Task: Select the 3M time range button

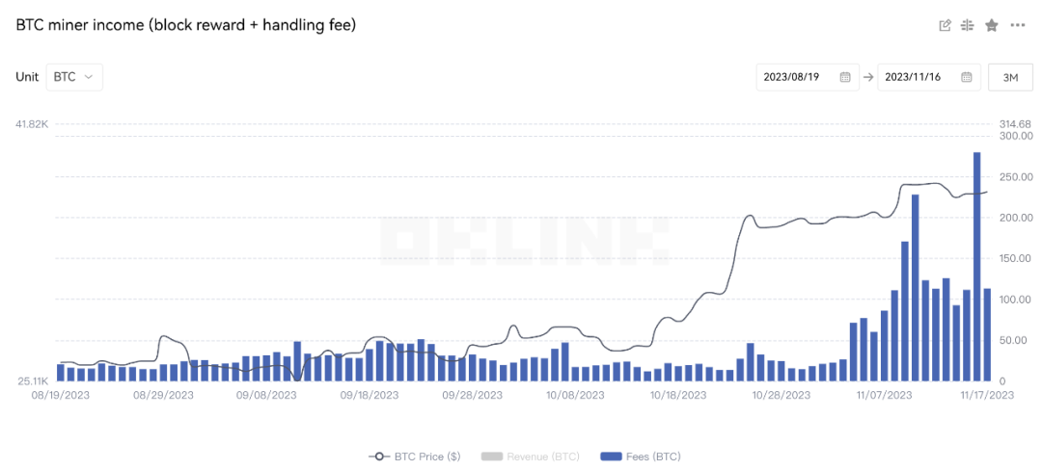Action: pos(1010,77)
